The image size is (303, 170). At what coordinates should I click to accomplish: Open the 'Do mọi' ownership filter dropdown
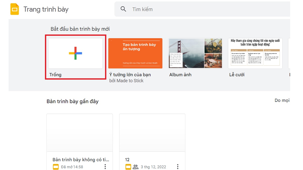point(282,100)
